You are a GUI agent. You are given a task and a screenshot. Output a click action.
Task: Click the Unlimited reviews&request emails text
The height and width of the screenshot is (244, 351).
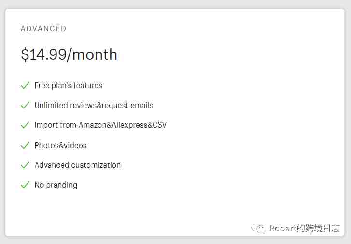[94, 105]
